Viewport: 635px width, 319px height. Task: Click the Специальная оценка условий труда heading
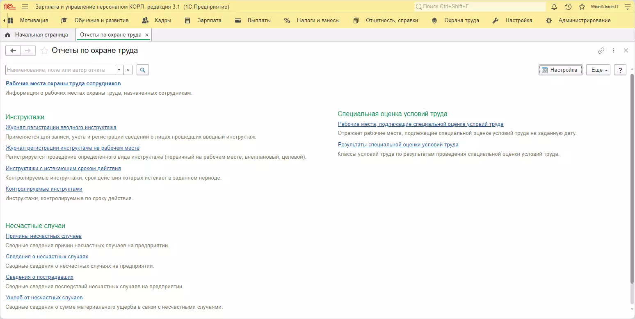click(393, 114)
